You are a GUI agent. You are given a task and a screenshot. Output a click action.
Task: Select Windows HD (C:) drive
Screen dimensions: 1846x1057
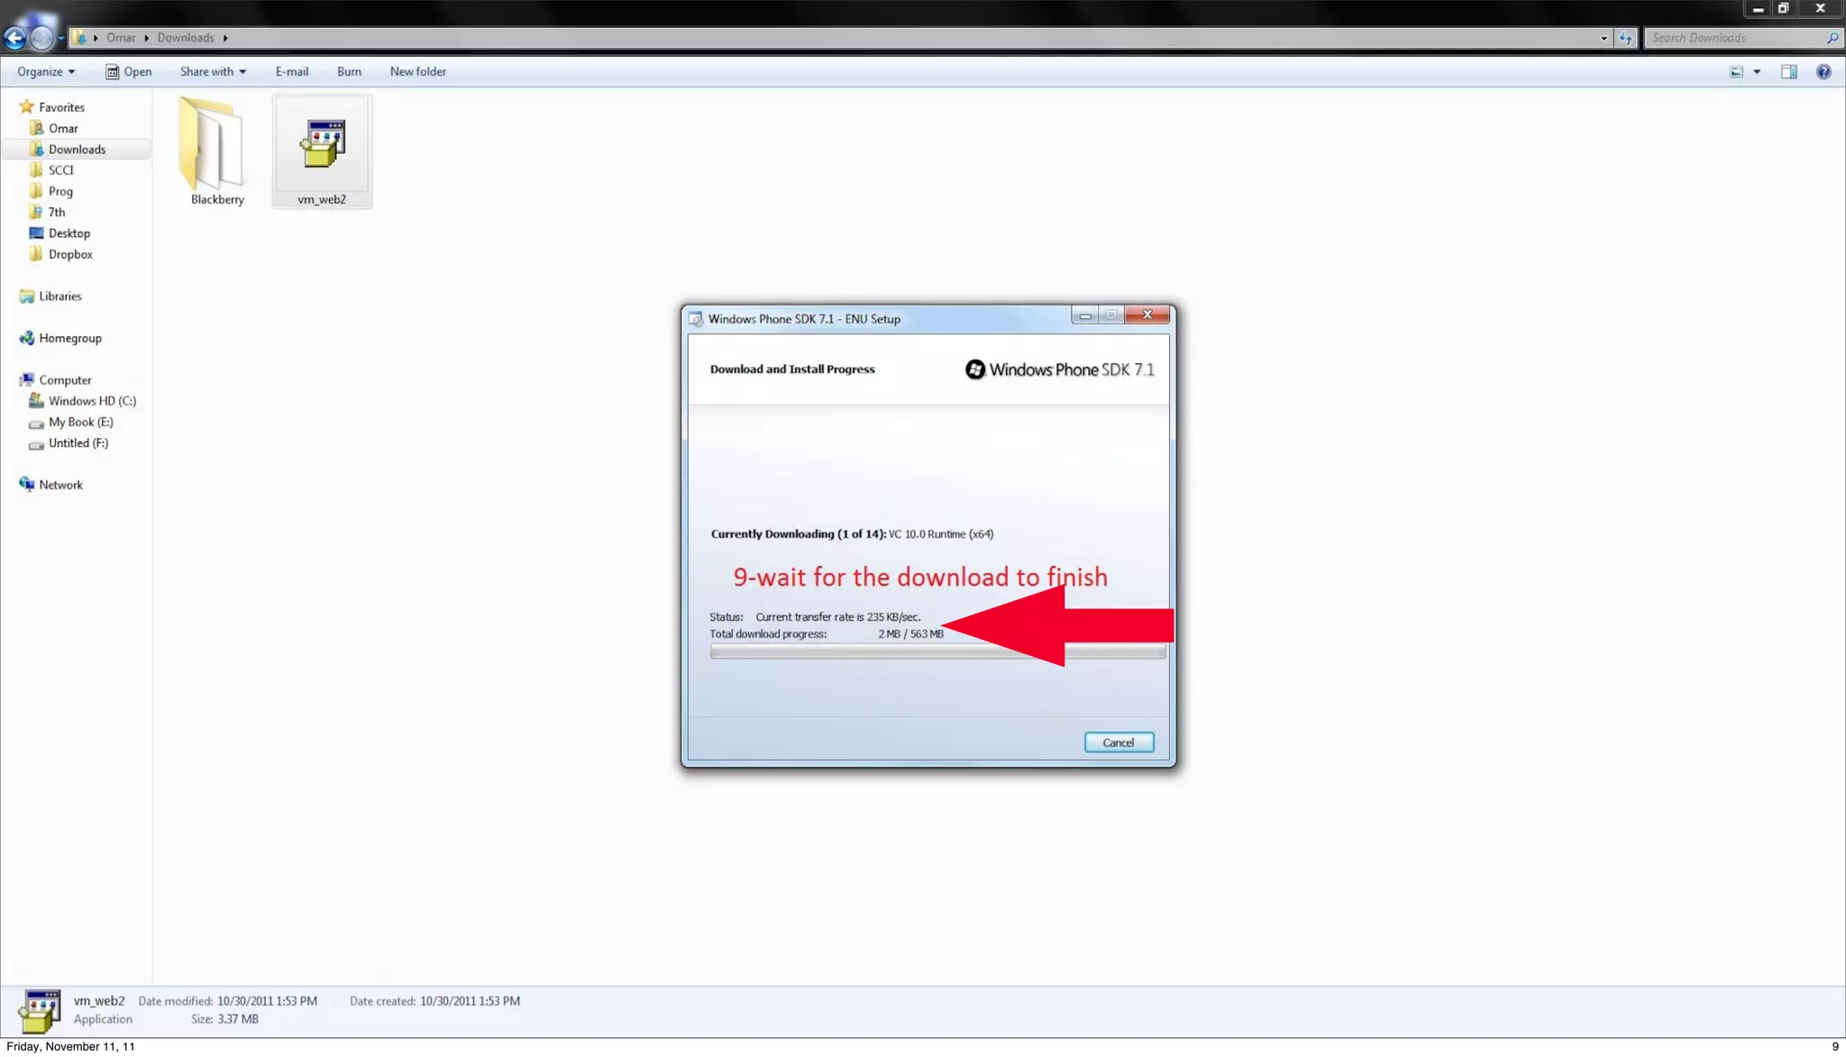92,401
